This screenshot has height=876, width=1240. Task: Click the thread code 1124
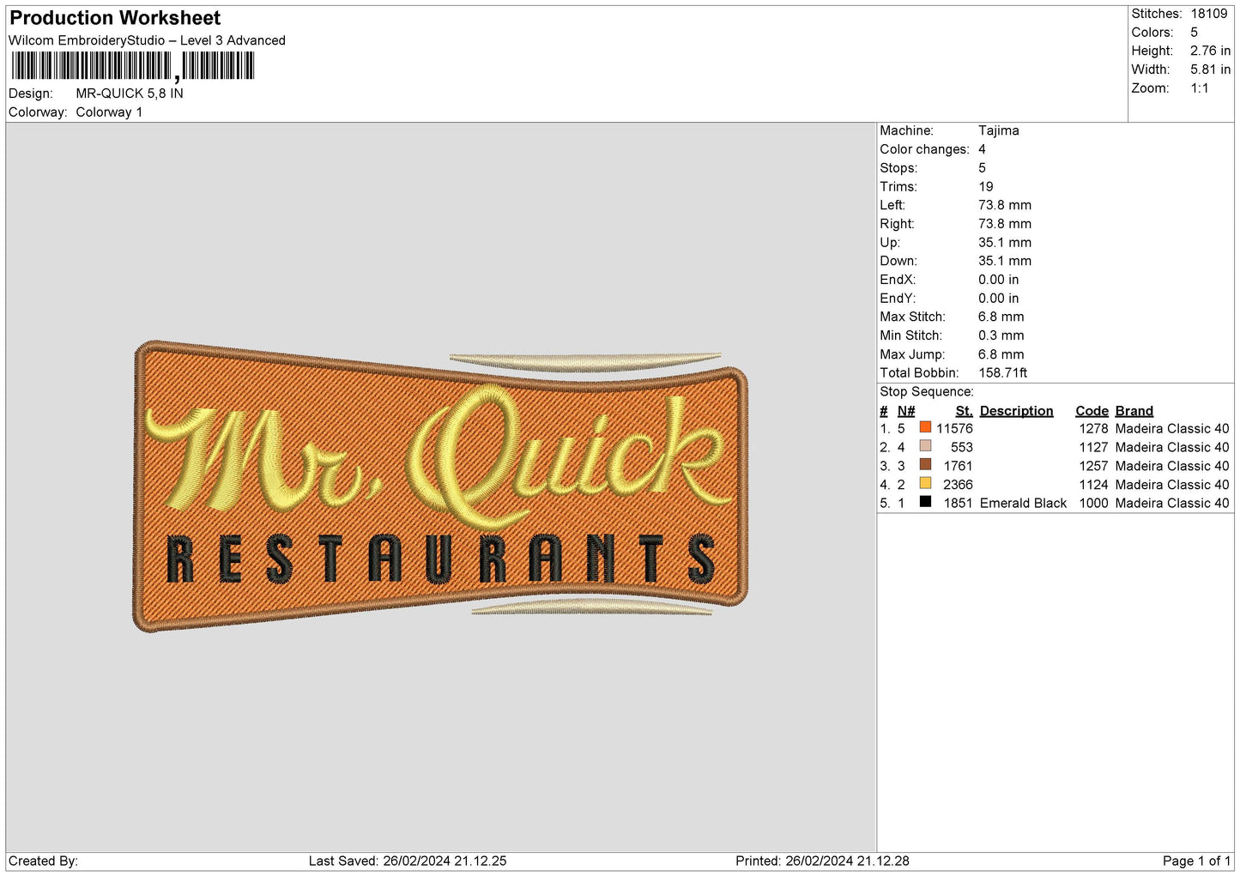(x=1093, y=485)
